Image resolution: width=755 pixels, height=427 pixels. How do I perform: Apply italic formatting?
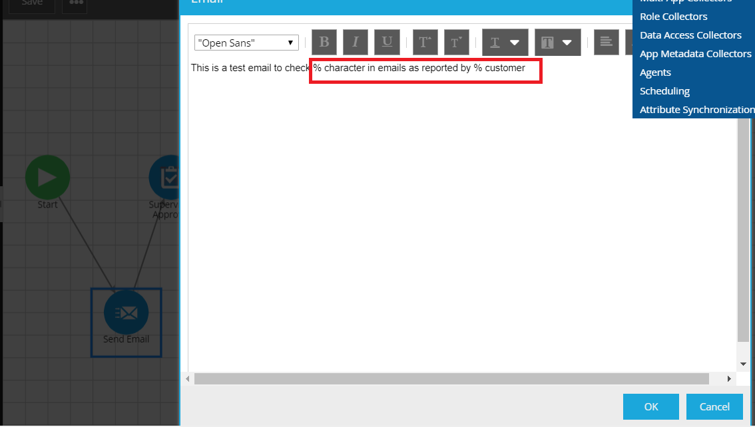tap(356, 41)
